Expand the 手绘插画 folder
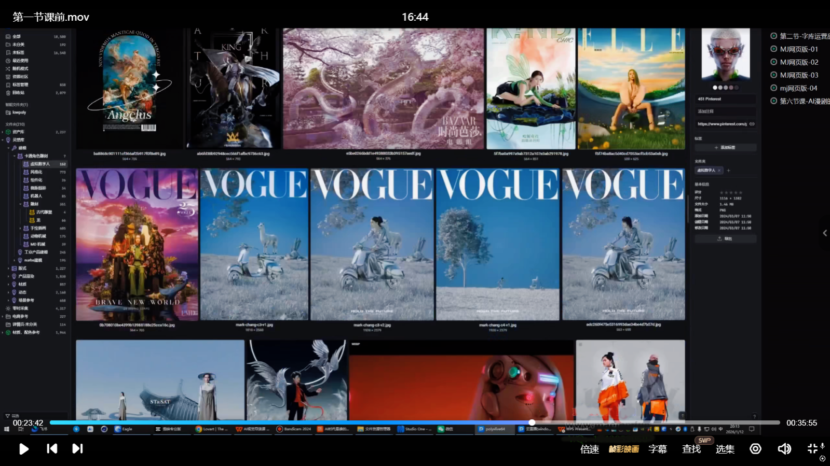 coord(20,228)
